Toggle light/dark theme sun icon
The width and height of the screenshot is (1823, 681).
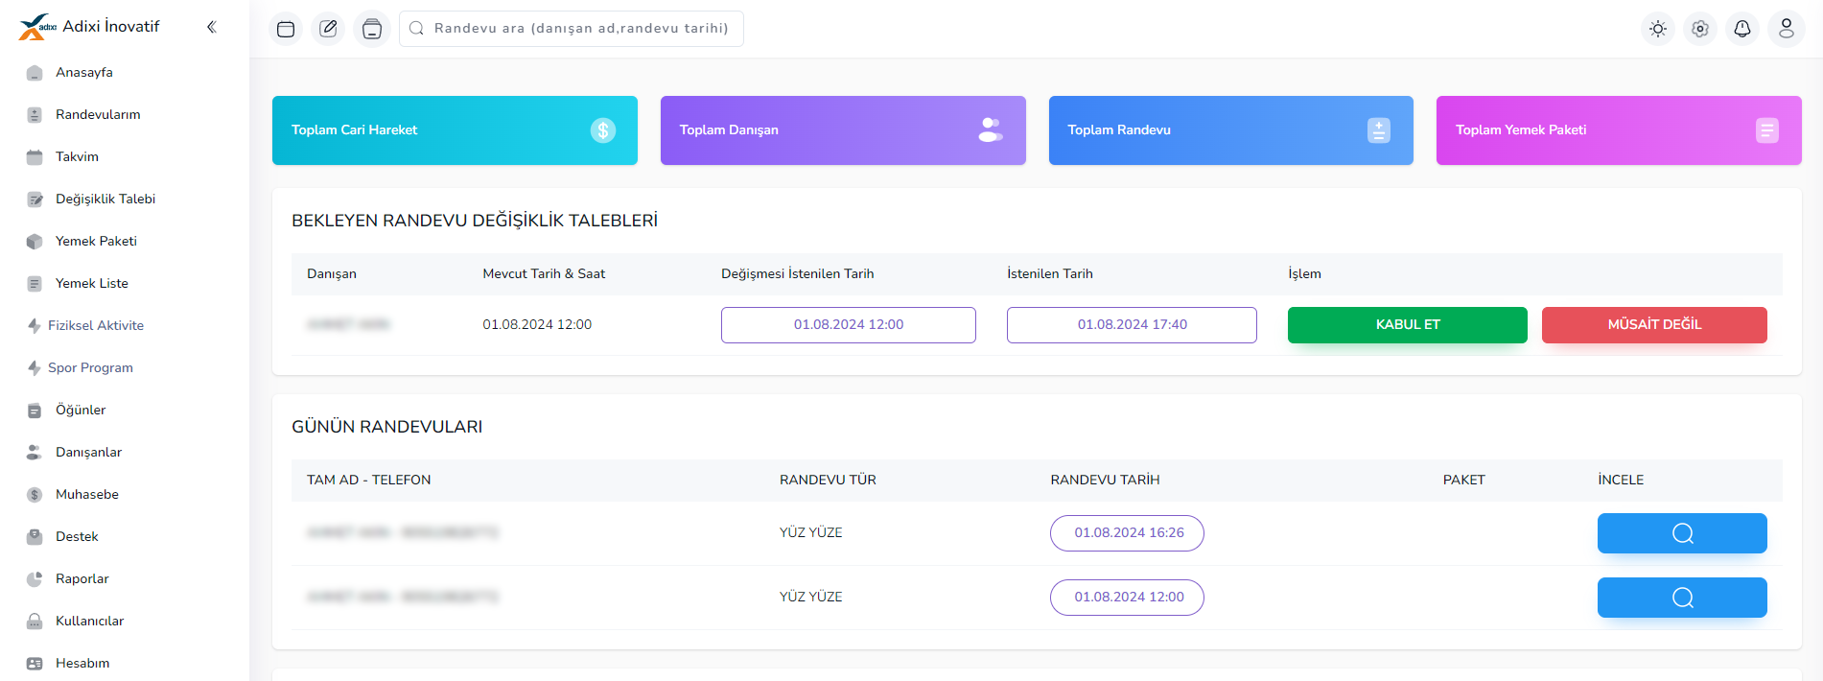(x=1657, y=29)
